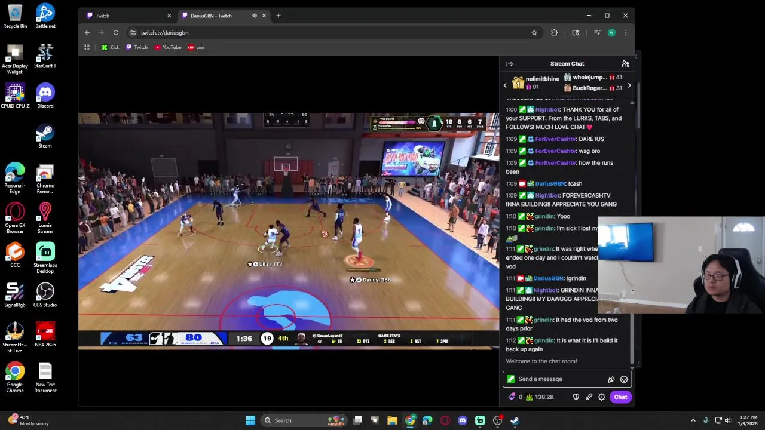Bookmark this page with the star
This screenshot has width=765, height=430.
click(x=534, y=33)
